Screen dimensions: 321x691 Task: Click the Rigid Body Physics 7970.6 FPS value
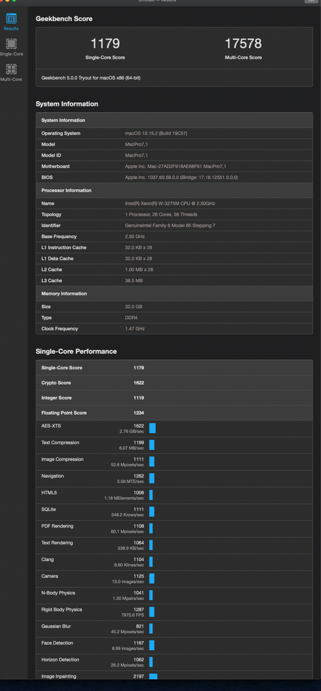[x=132, y=615]
